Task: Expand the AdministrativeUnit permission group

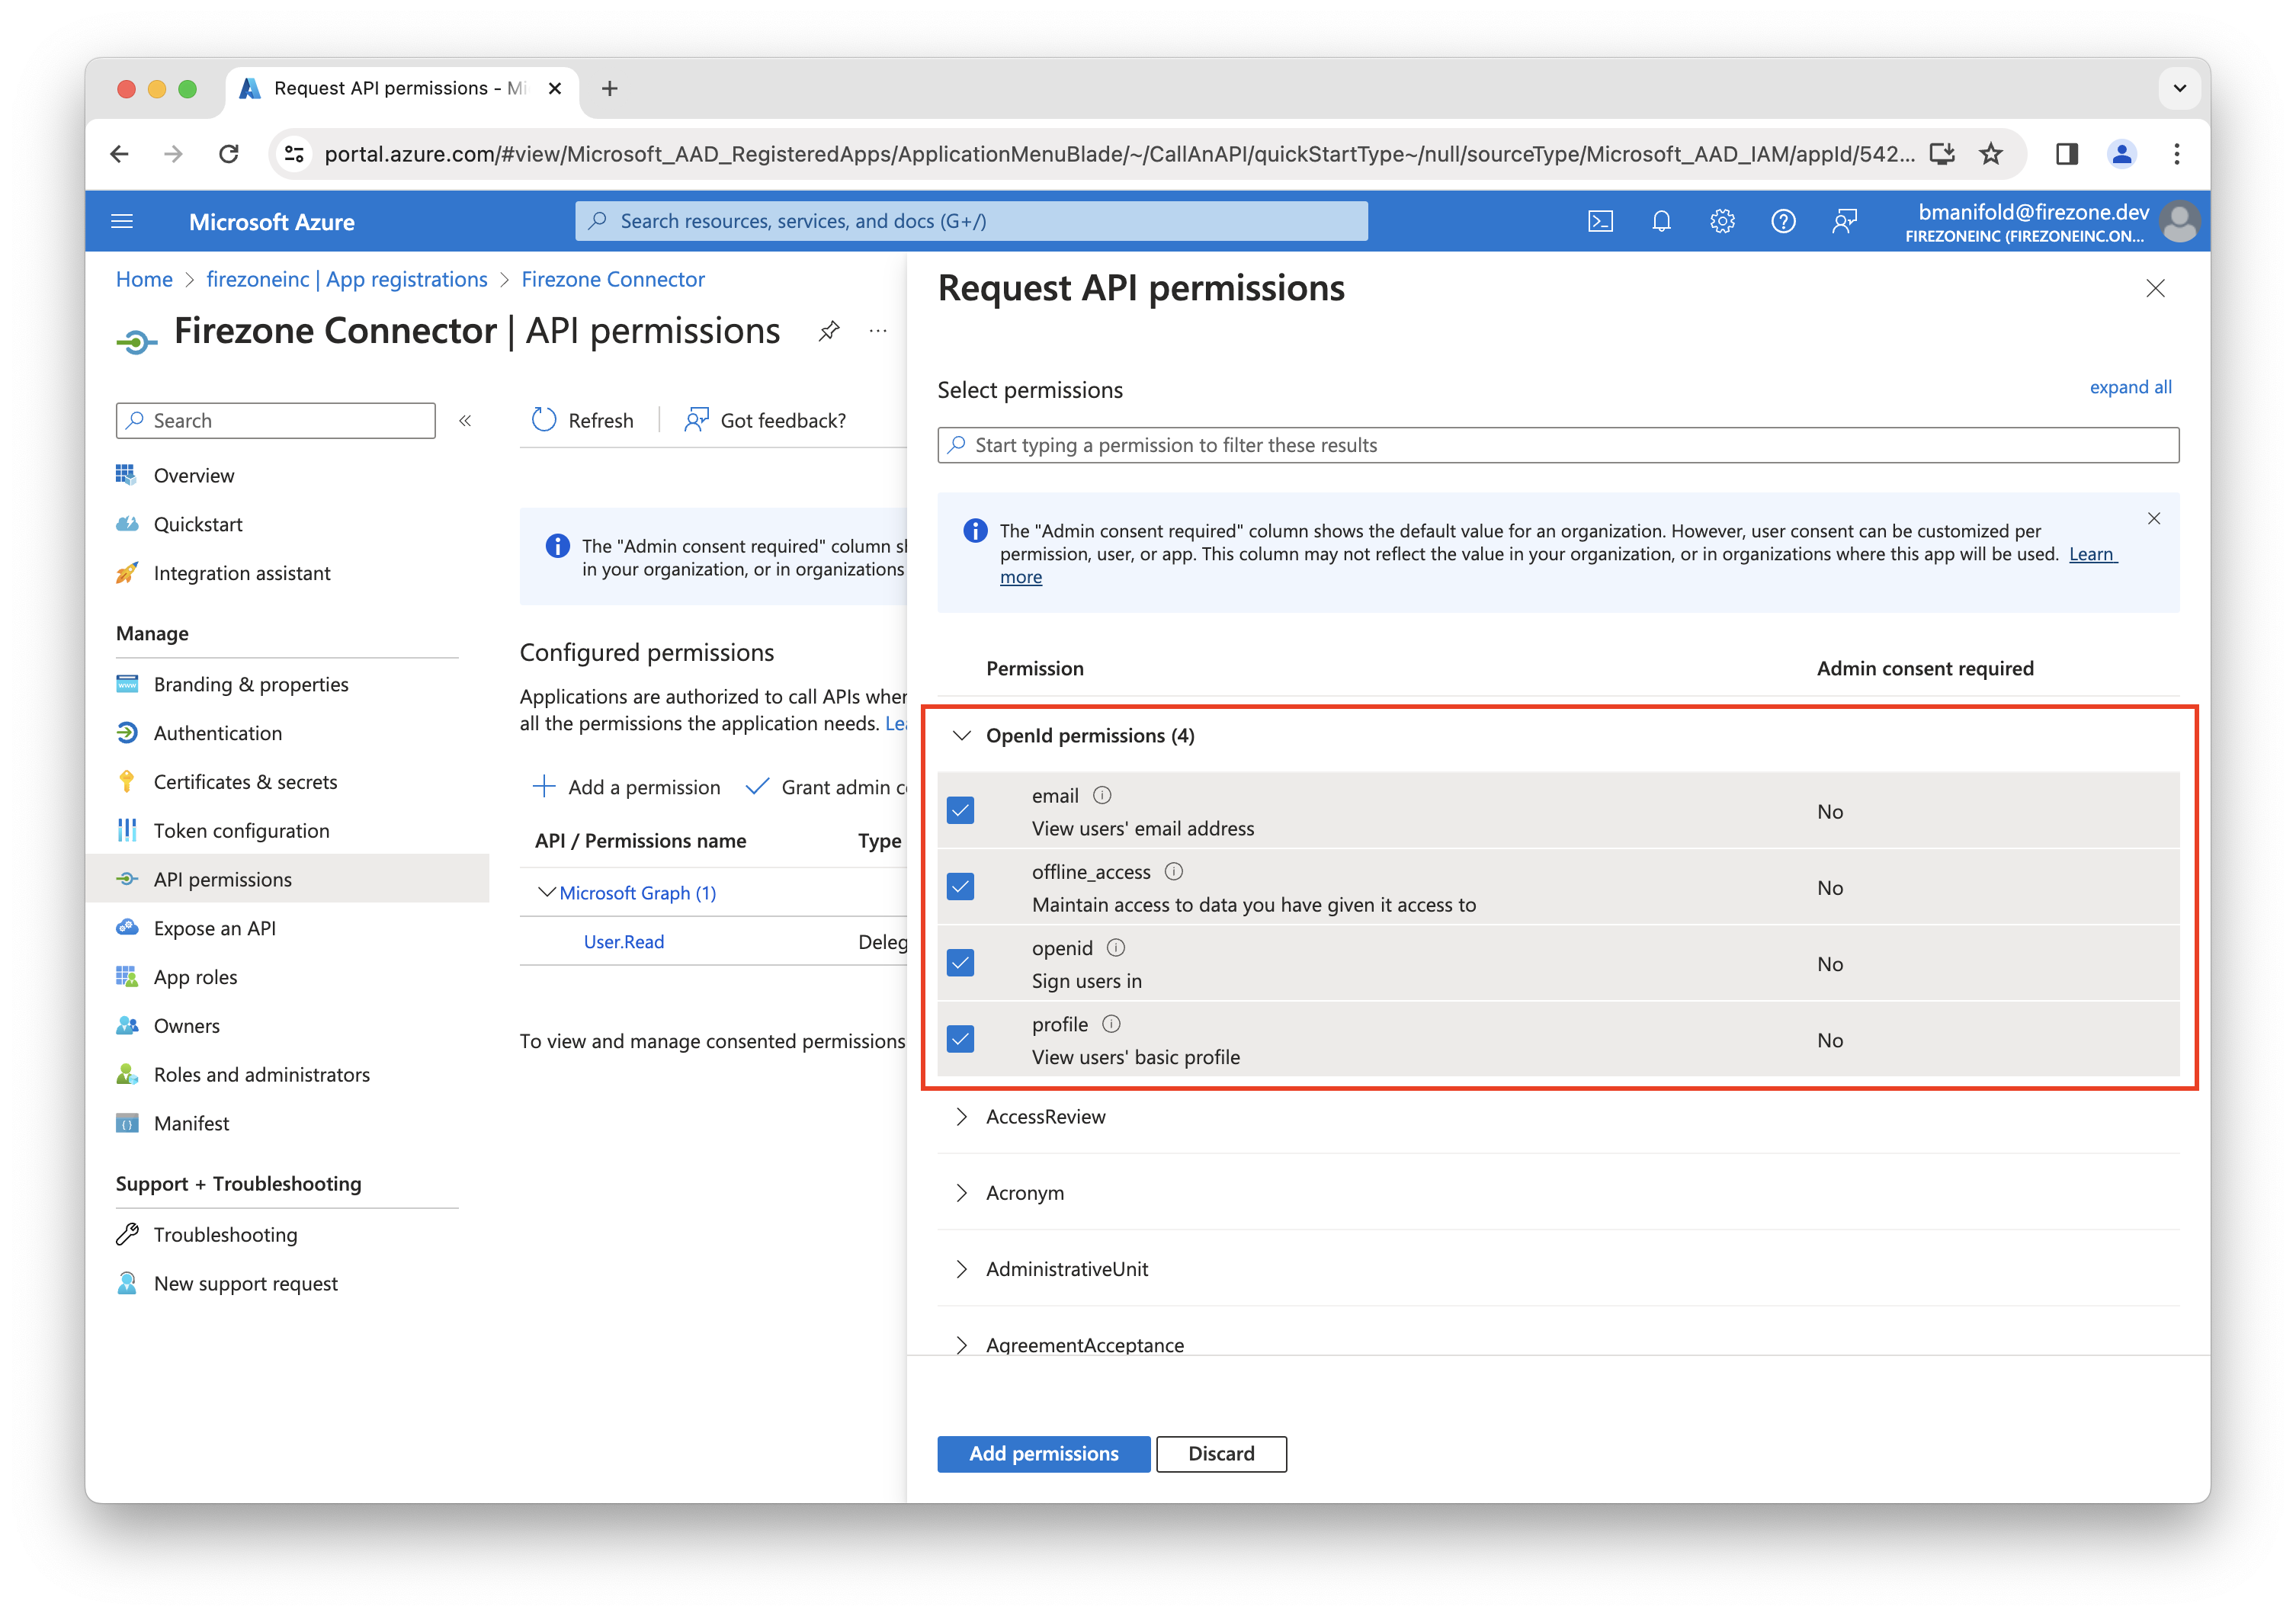Action: click(962, 1269)
